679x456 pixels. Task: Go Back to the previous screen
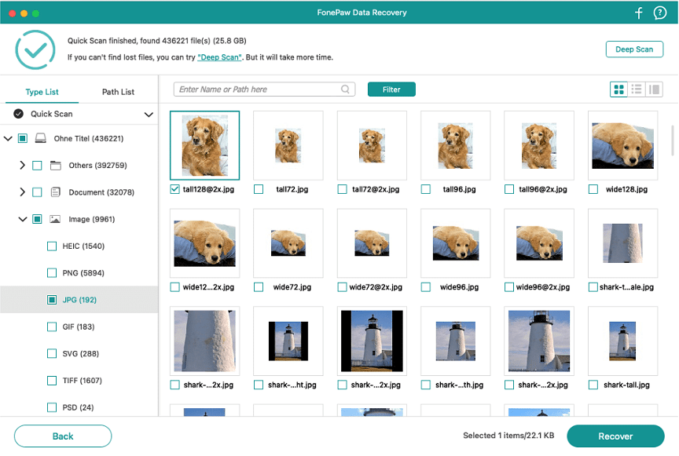63,436
